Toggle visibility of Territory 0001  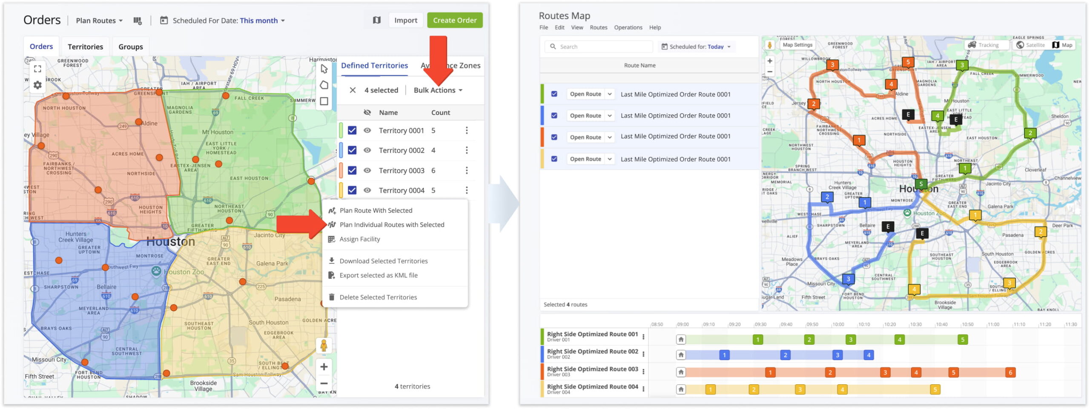[x=367, y=130]
